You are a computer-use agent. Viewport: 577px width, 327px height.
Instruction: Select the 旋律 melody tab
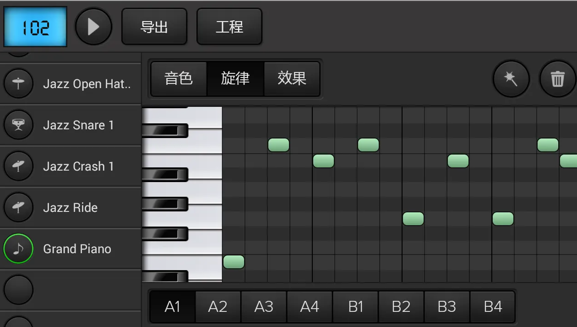tap(235, 78)
